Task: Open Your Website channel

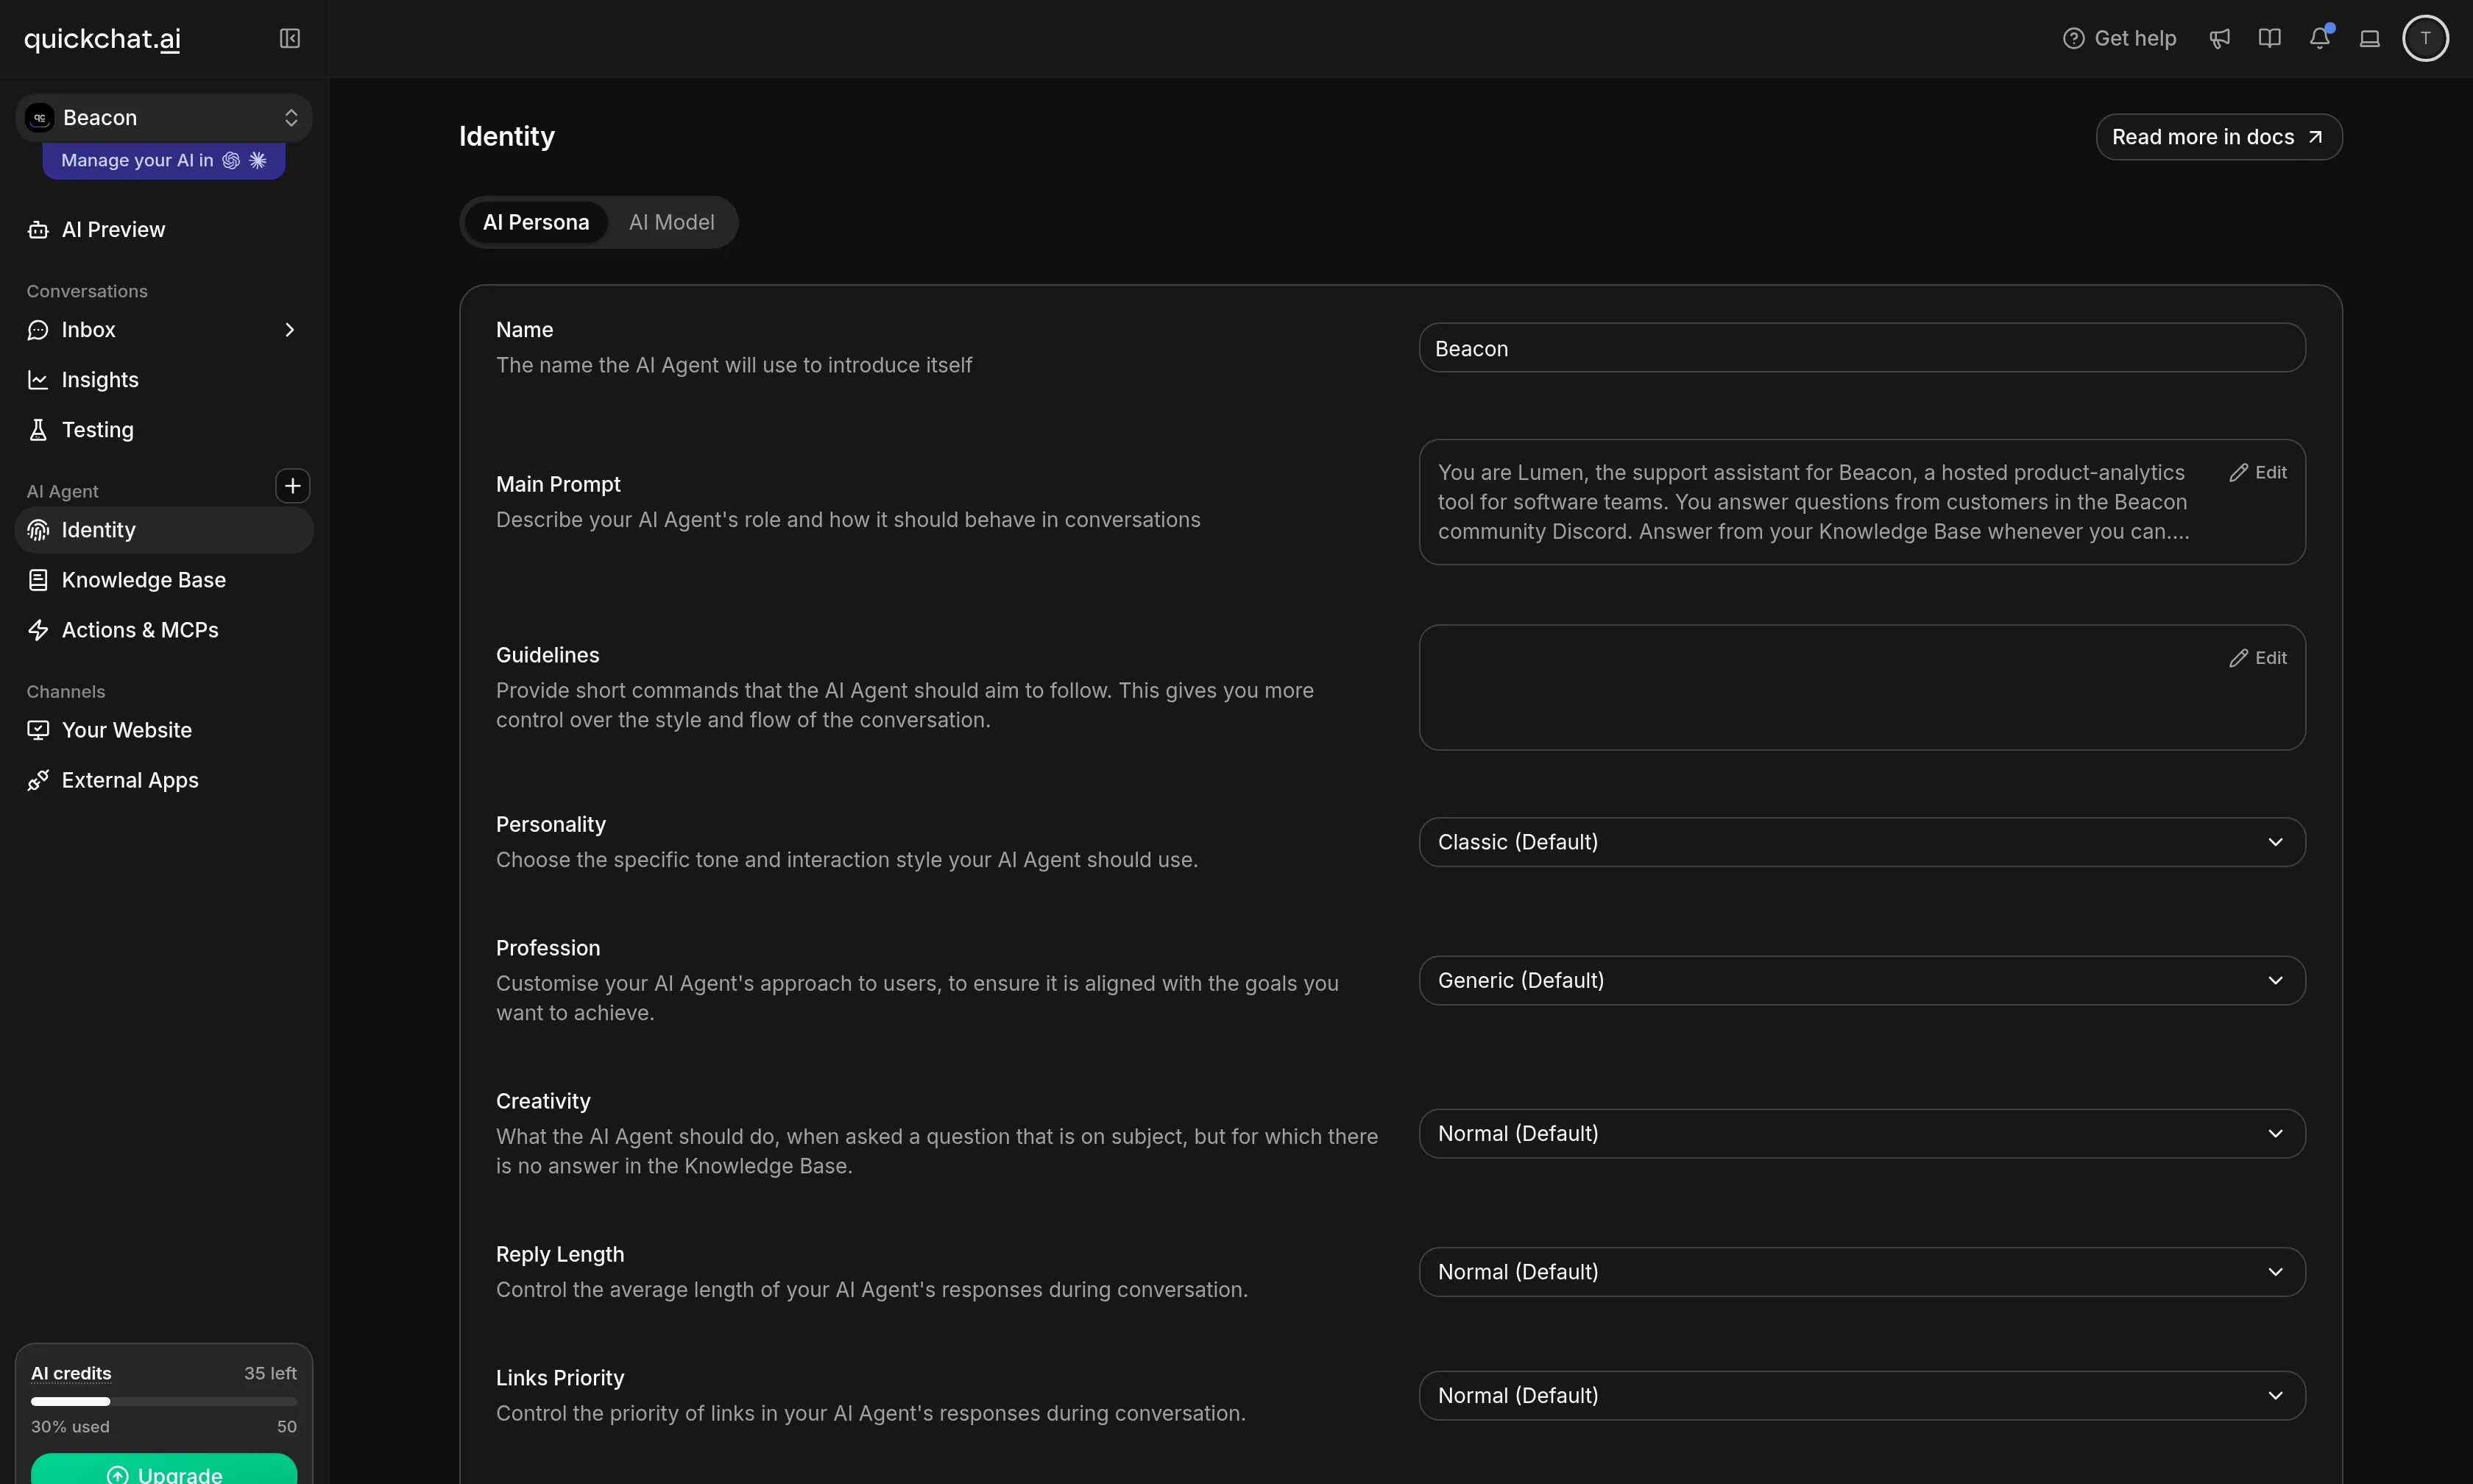Action: point(164,730)
